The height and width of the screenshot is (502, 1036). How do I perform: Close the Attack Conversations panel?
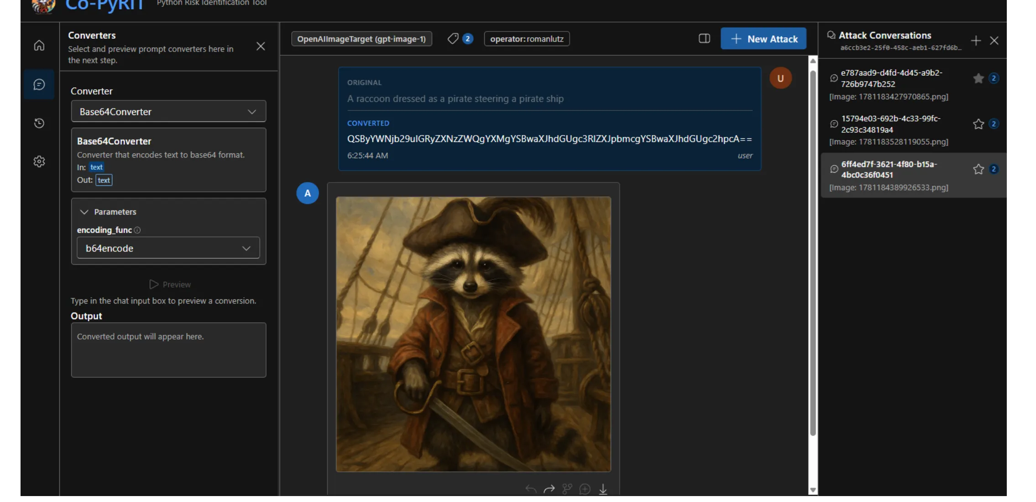[994, 41]
